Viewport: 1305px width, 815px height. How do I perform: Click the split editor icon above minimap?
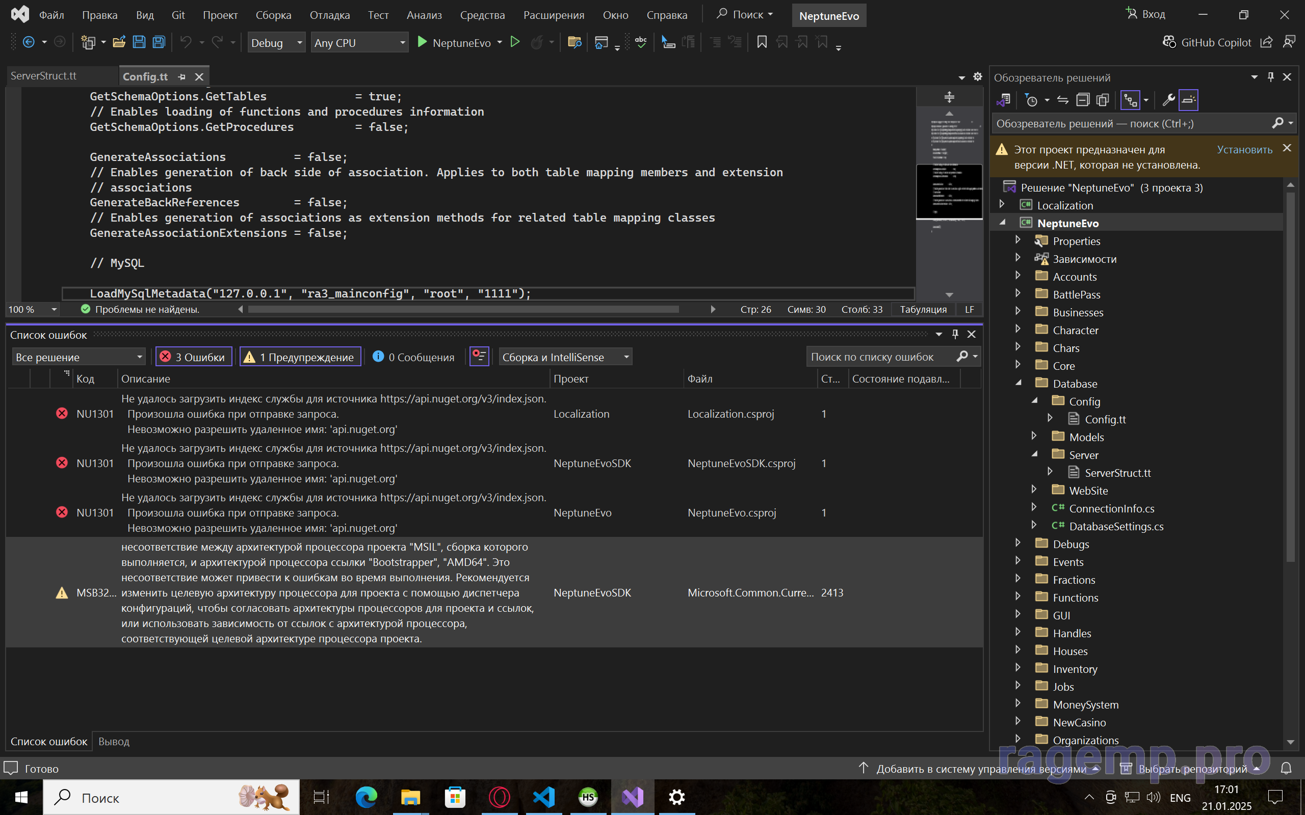[949, 97]
